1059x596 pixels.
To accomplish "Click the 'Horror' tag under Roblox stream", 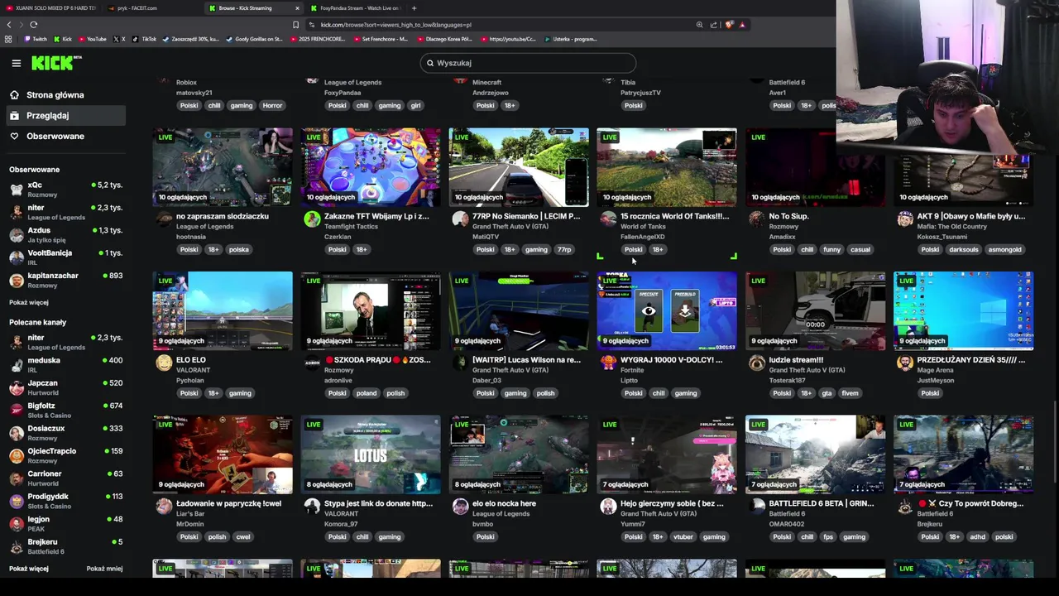I will [x=272, y=105].
